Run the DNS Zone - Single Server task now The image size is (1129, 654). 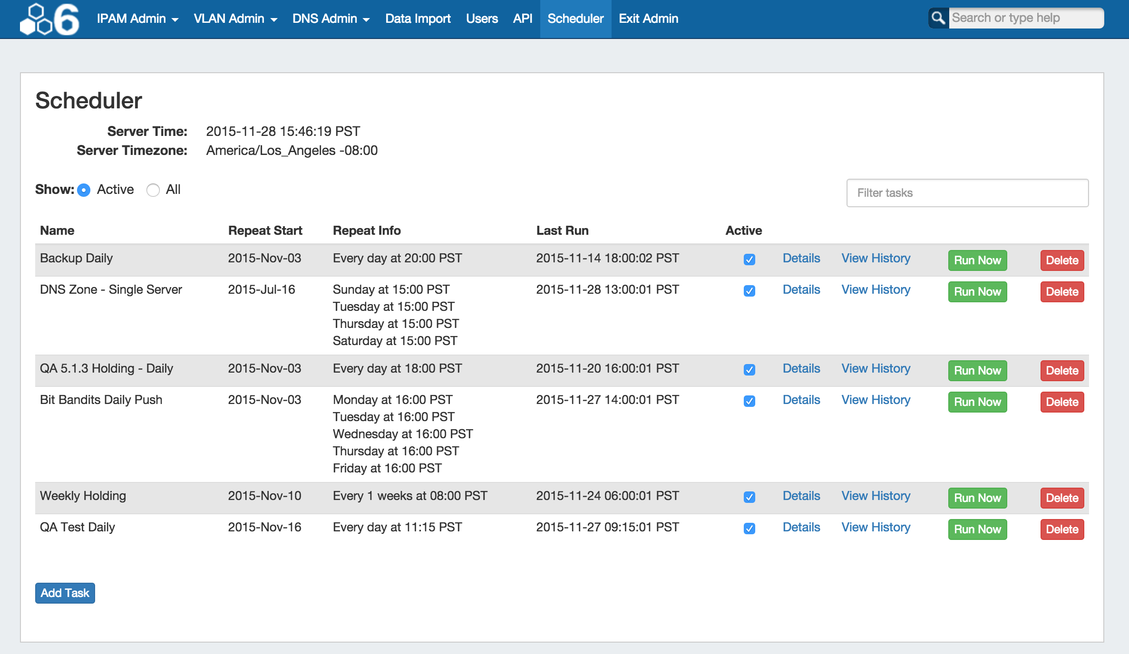pos(977,291)
